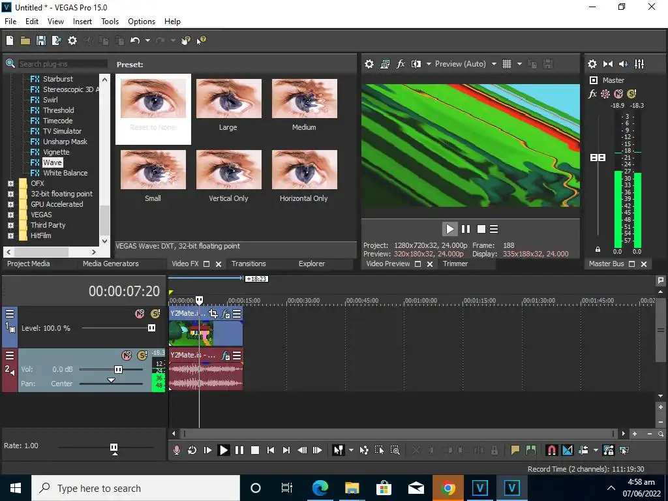Open a project with folder icon

[x=25, y=40]
